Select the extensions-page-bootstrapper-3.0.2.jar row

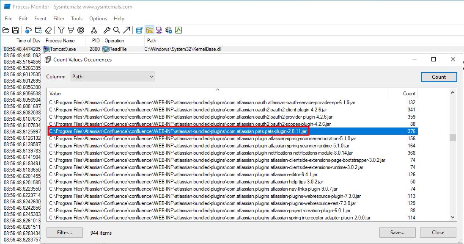click(232, 160)
